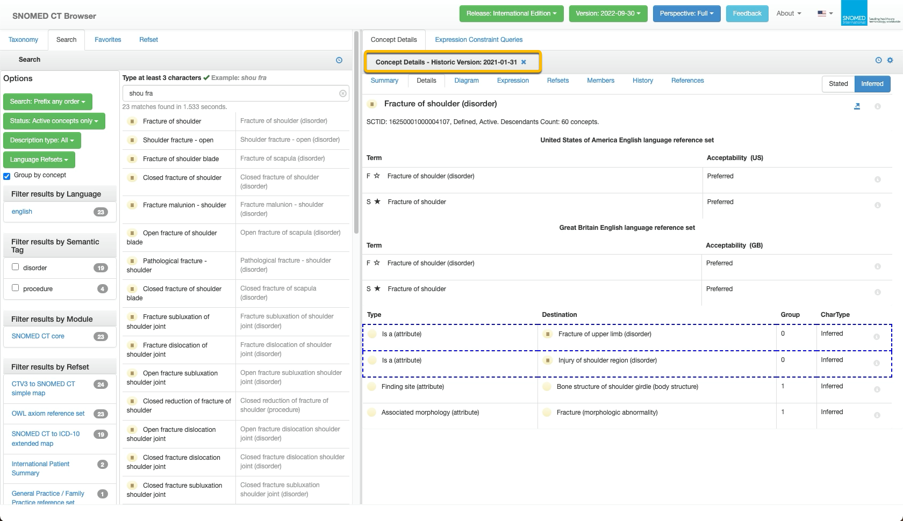Click info icon on Fracture of upper limb row
This screenshot has height=521, width=903.
tap(877, 337)
